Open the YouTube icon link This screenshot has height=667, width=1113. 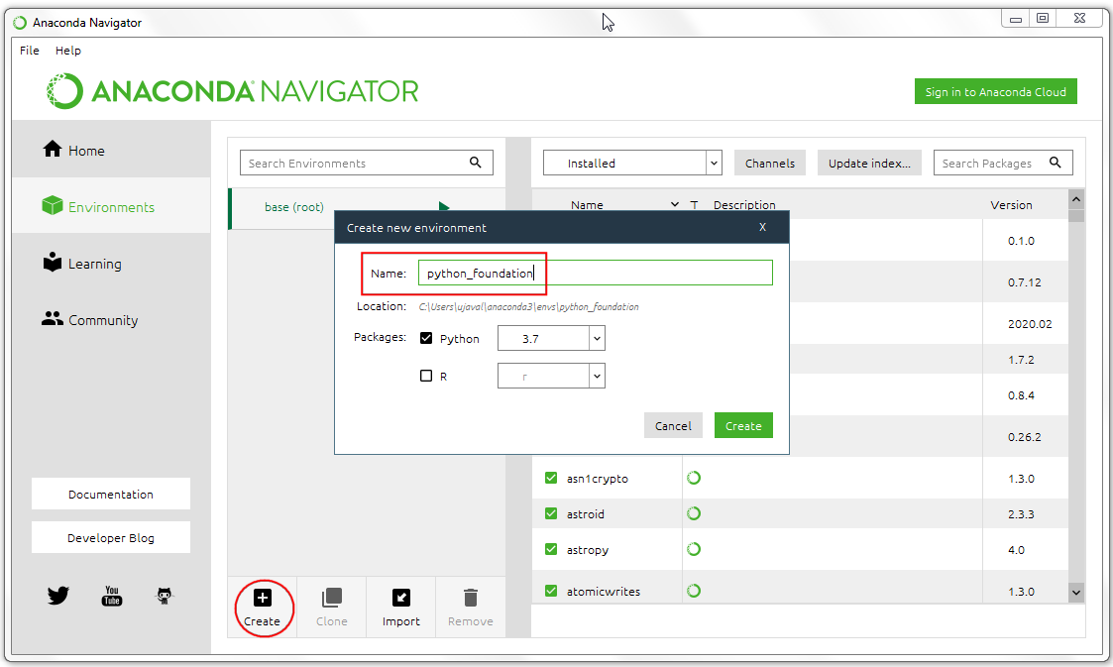[111, 596]
